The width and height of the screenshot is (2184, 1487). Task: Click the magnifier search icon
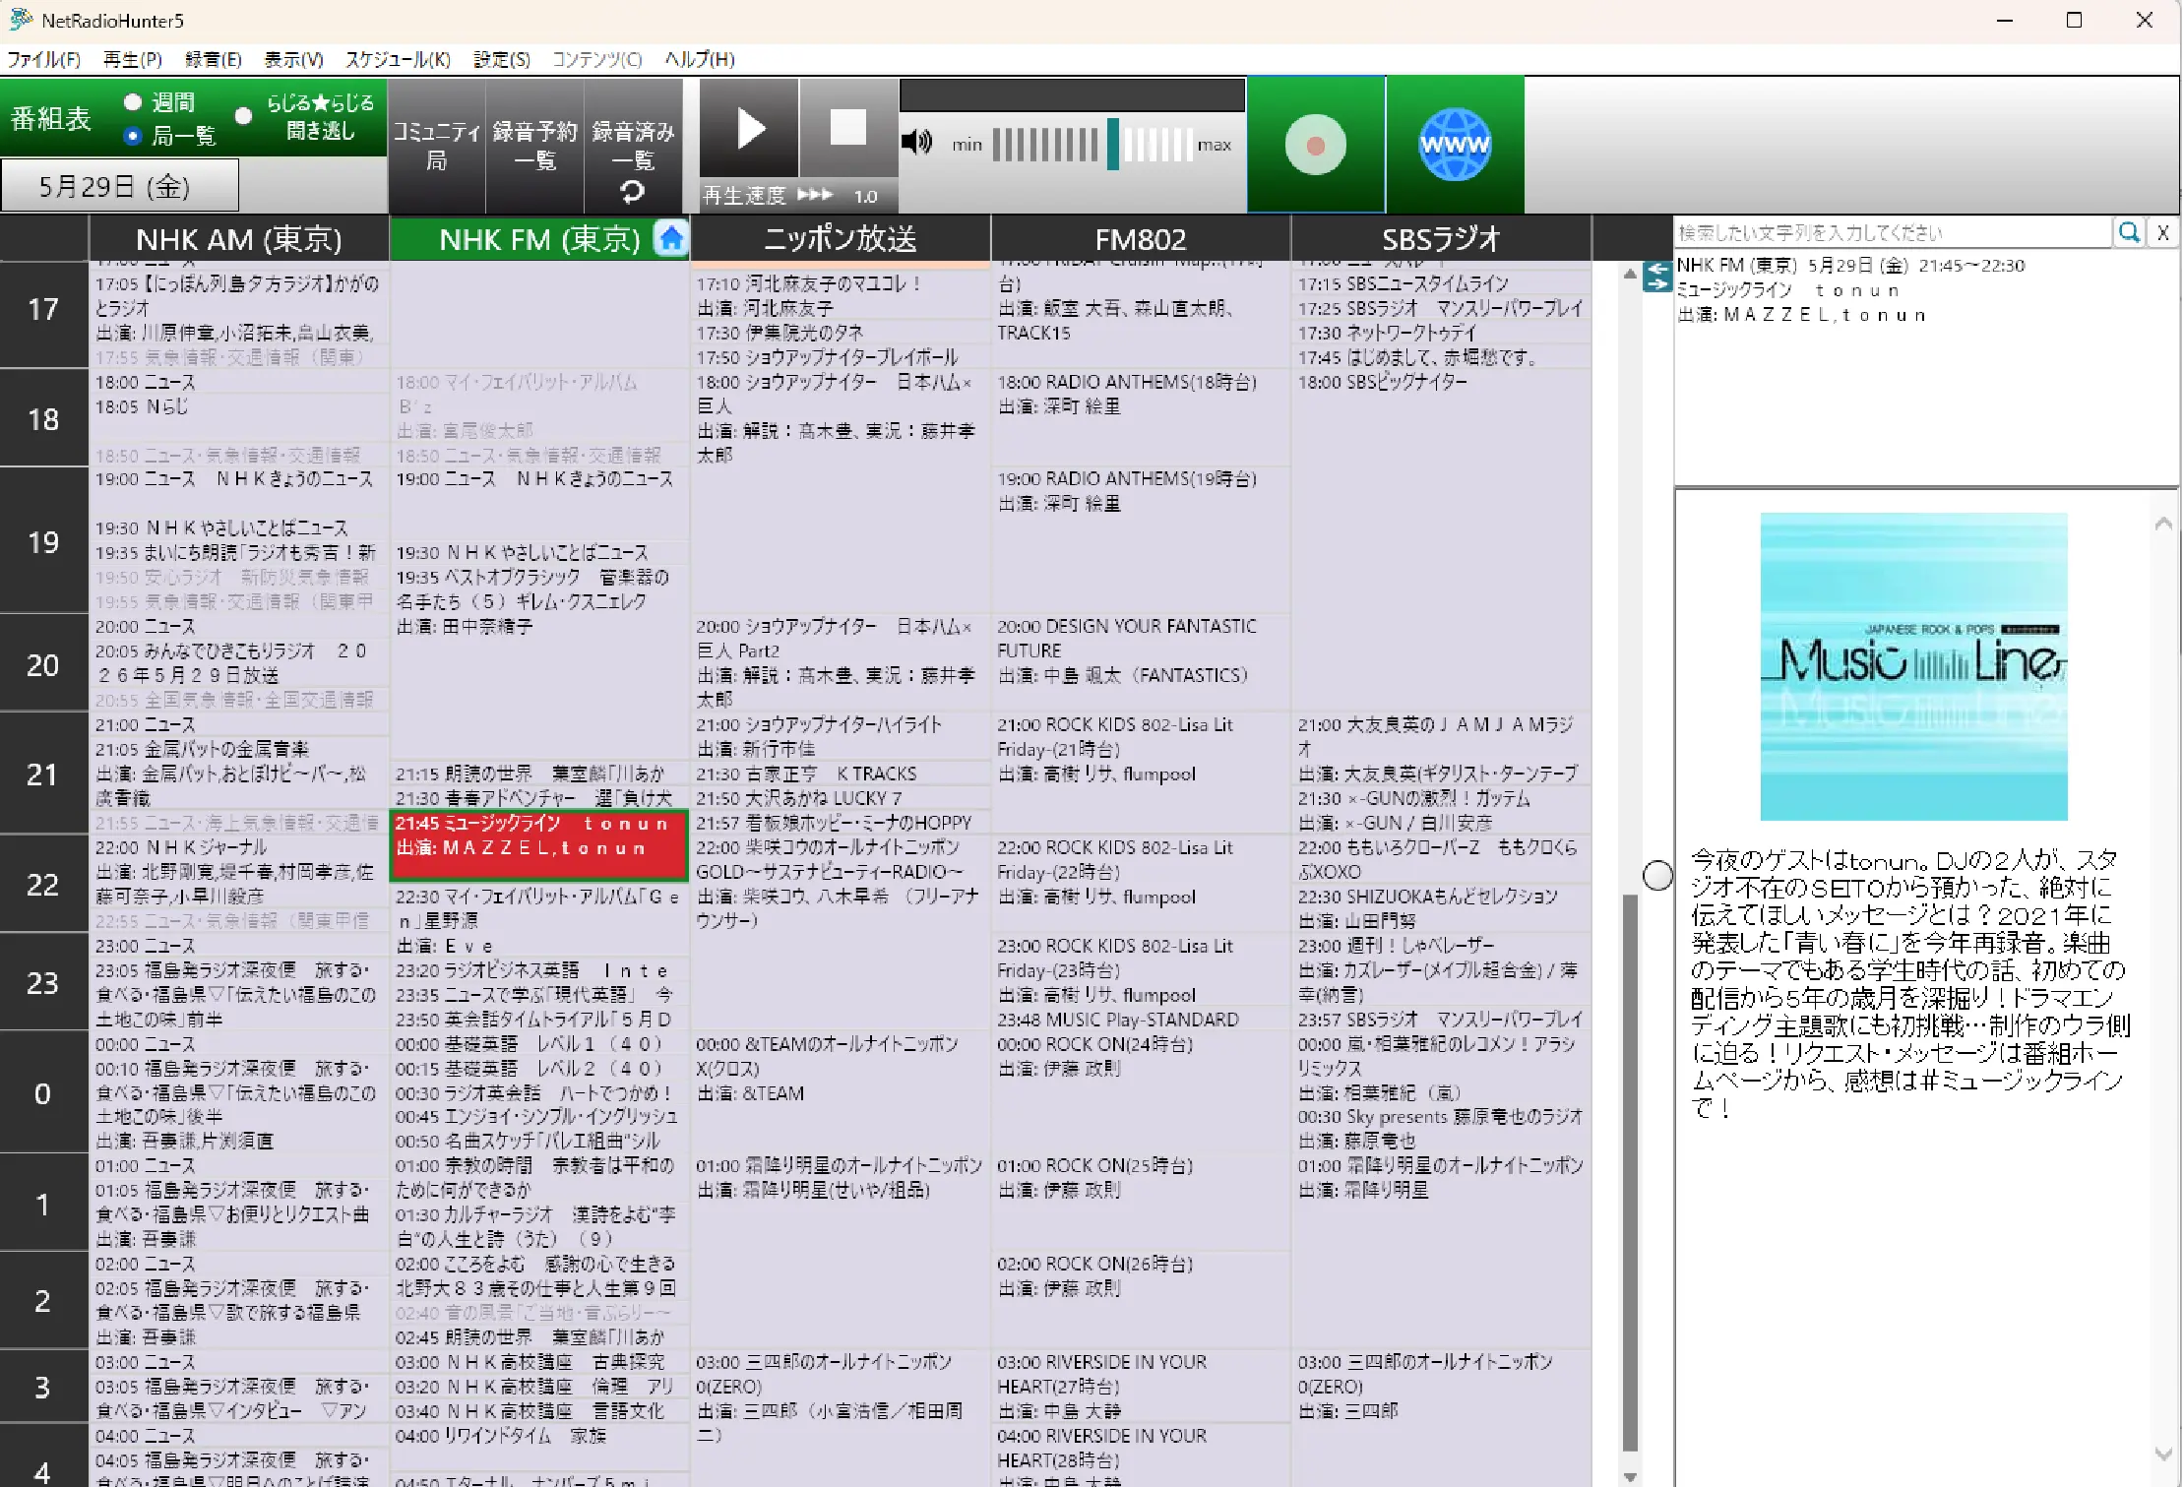pos(2129,232)
